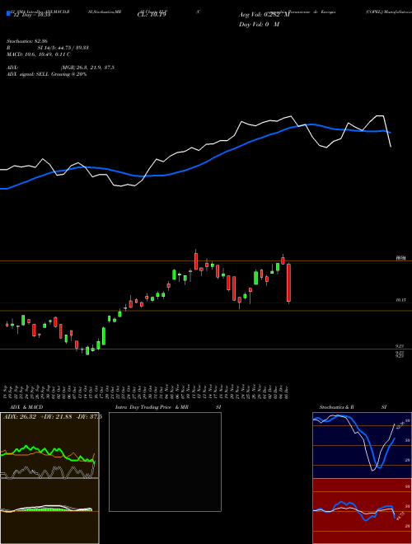Viewport: 412px width, 544px height.
Task: Click 'Intra Day Trading Price & MR' heading
Action: coord(152,407)
